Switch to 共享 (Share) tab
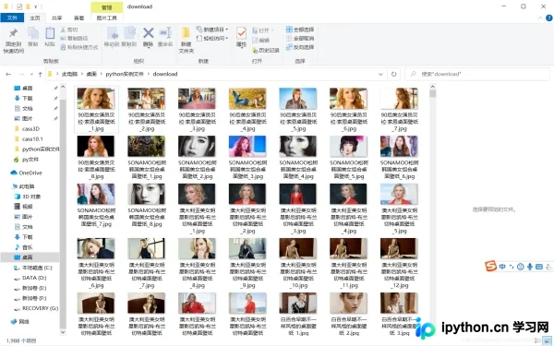Viewport: 554px width, 346px height. click(56, 18)
